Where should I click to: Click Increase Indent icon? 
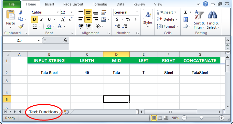click(88, 26)
